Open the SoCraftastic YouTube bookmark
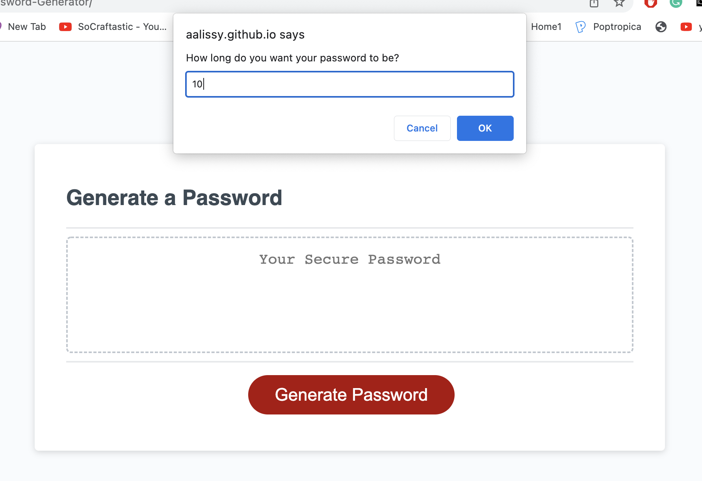The width and height of the screenshot is (702, 481). [122, 26]
